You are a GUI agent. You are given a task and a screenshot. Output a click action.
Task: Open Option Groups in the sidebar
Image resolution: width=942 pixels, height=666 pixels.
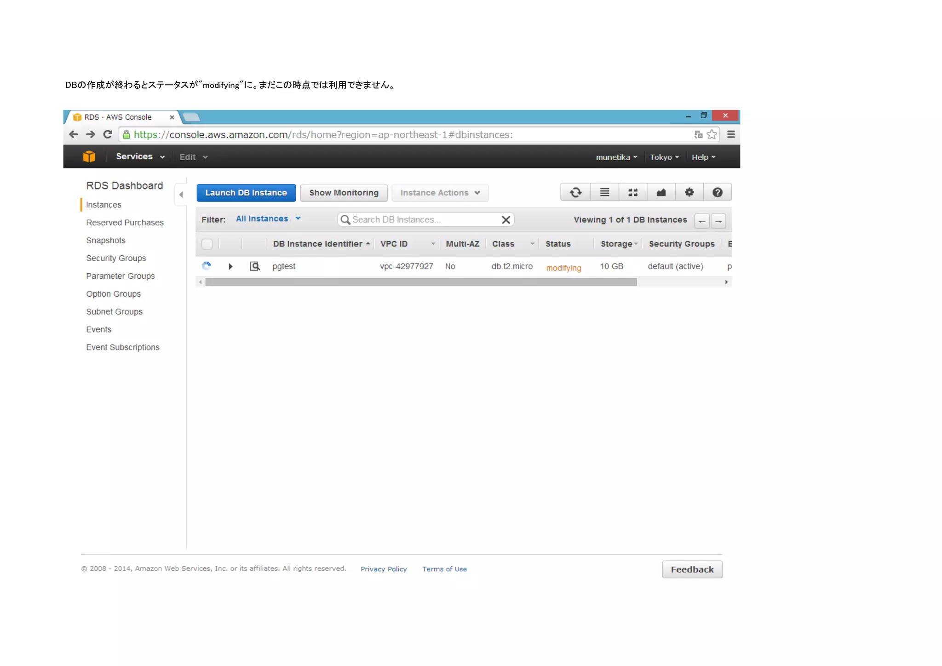click(x=113, y=294)
